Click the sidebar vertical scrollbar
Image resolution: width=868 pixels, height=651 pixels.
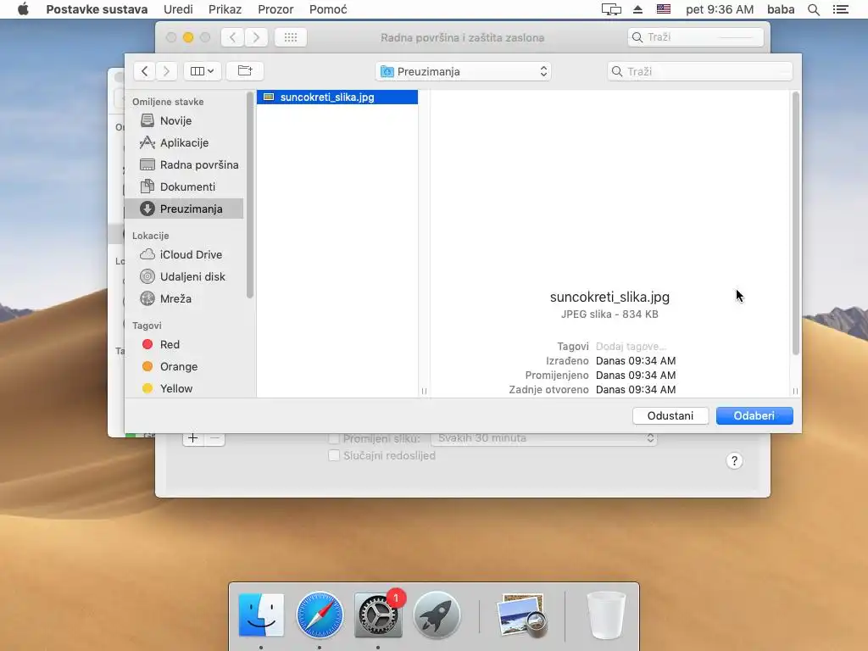click(250, 195)
